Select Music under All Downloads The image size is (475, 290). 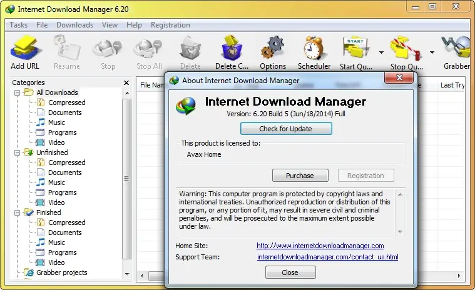tap(56, 122)
